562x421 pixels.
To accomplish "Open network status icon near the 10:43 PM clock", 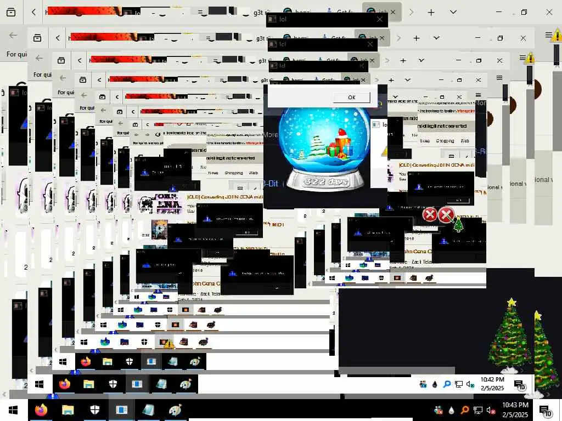I will [x=478, y=410].
